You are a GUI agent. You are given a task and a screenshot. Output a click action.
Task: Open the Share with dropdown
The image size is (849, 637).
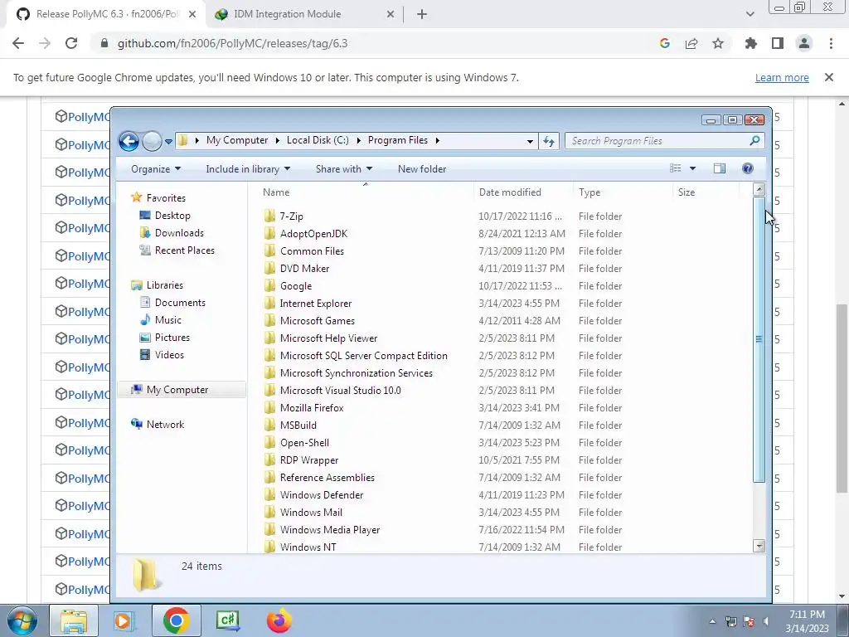tap(344, 169)
